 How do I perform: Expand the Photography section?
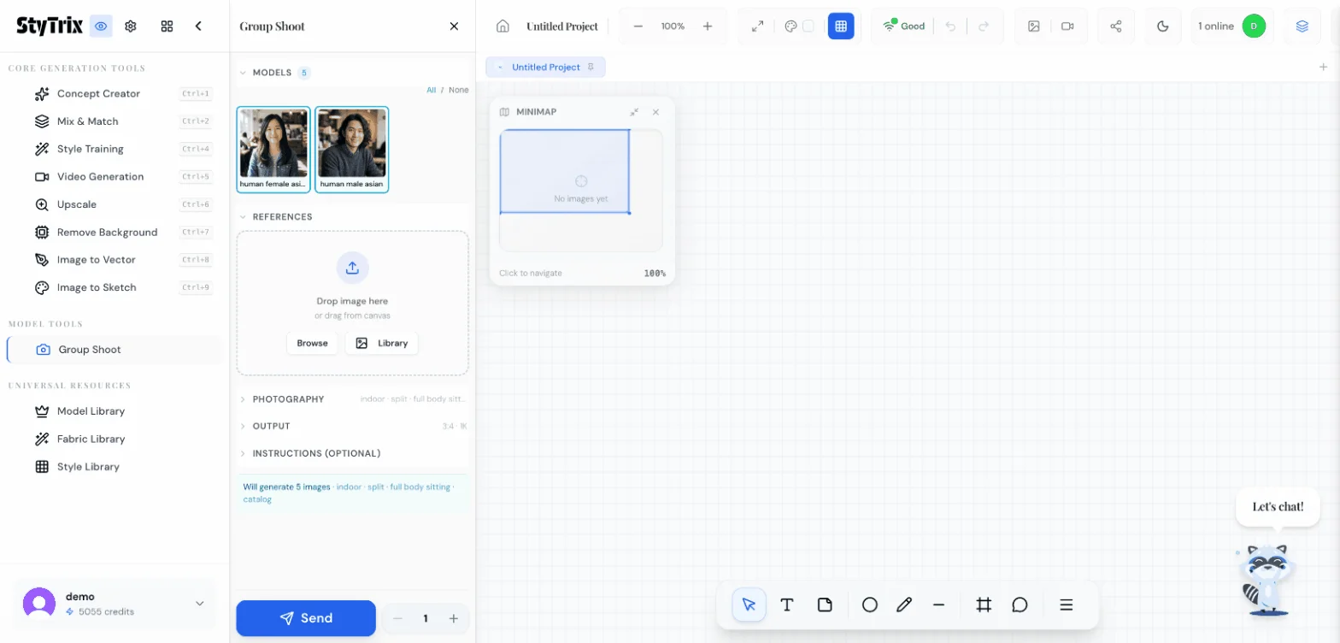tap(288, 399)
